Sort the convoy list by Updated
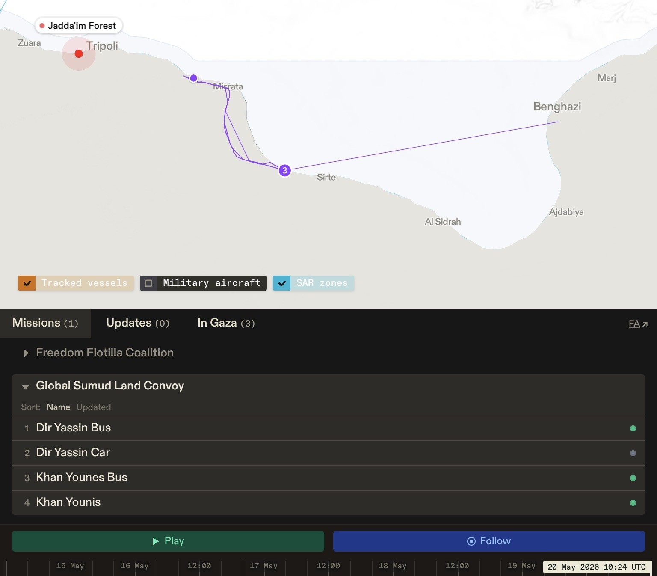The height and width of the screenshot is (576, 657). pos(94,407)
